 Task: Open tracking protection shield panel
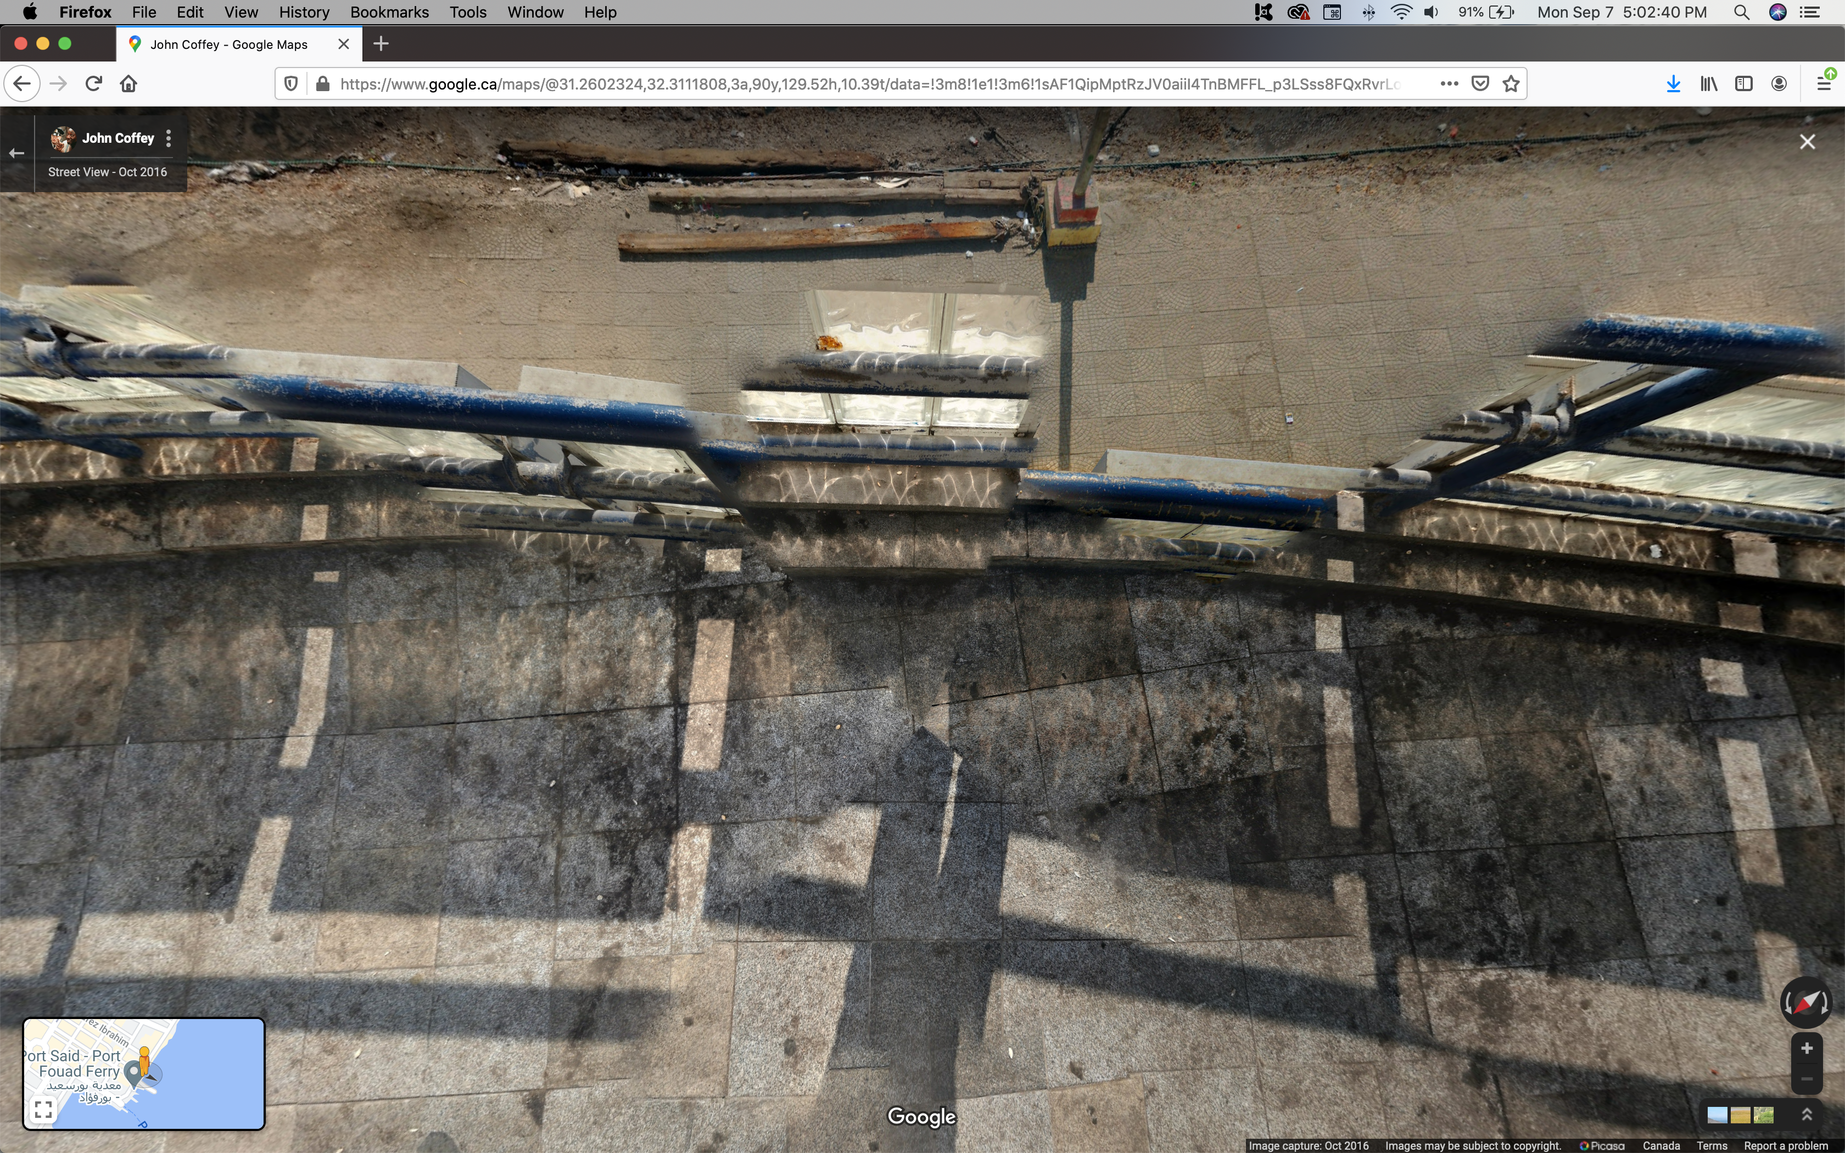pyautogui.click(x=290, y=84)
